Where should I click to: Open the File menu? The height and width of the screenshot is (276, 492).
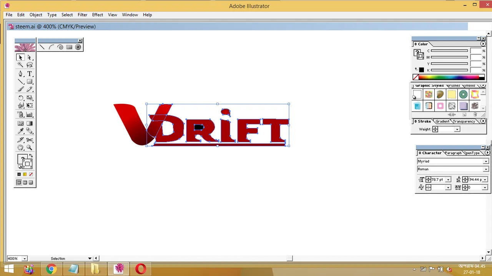(x=9, y=15)
